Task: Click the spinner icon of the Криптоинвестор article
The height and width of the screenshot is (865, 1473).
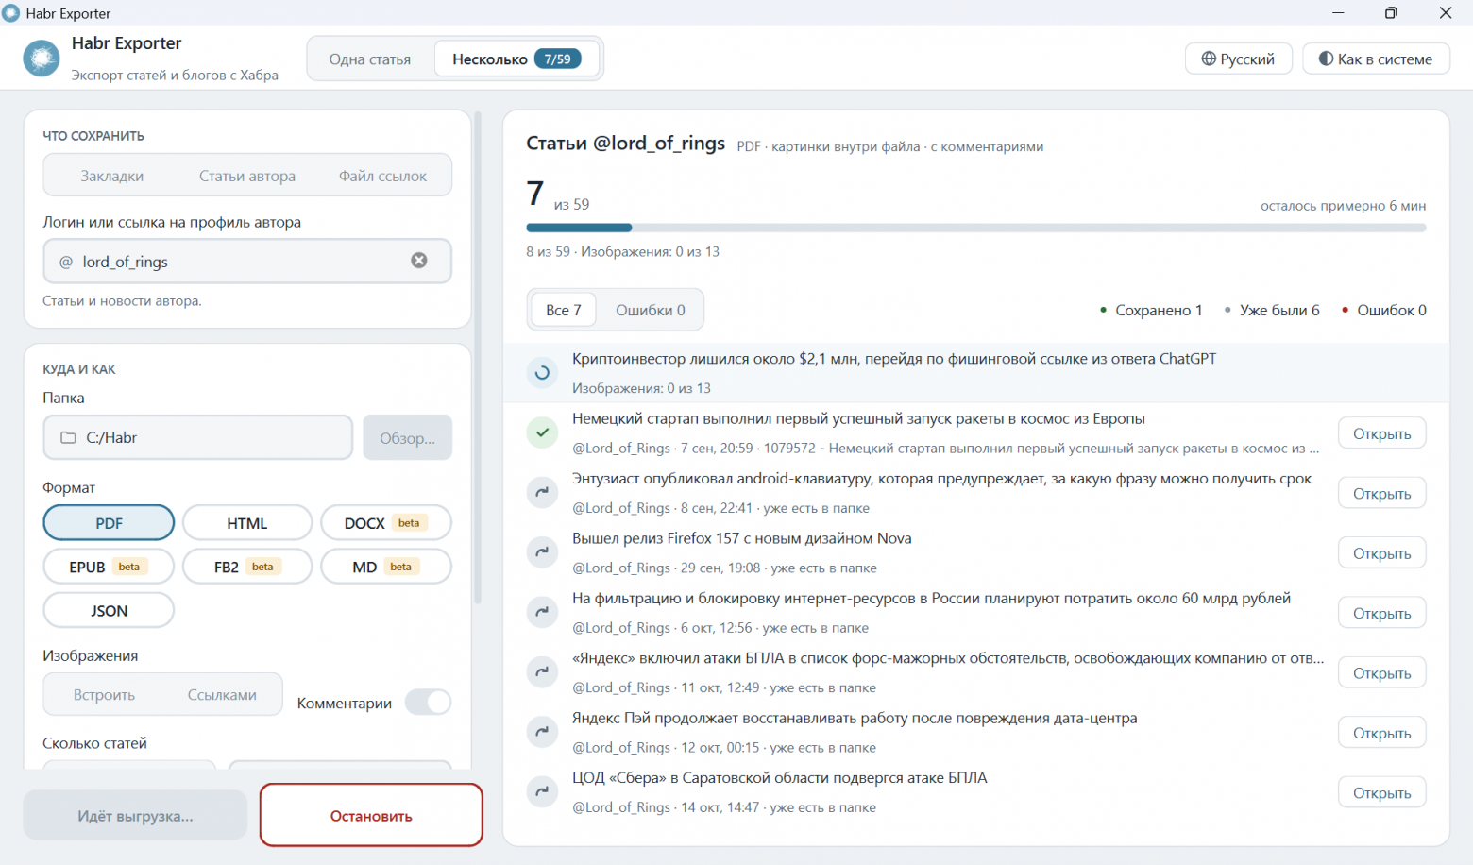Action: pos(542,372)
